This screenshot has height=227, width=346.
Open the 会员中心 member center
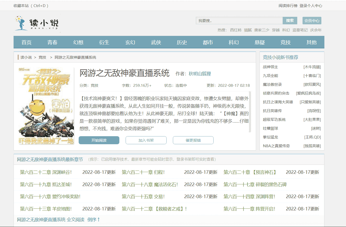(312, 21)
